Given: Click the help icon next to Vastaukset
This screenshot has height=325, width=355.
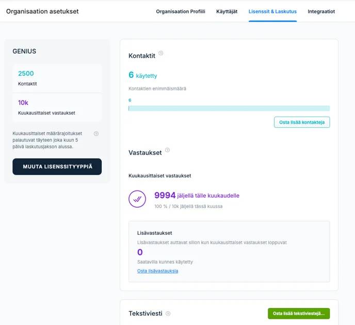Looking at the screenshot, I should [167, 150].
